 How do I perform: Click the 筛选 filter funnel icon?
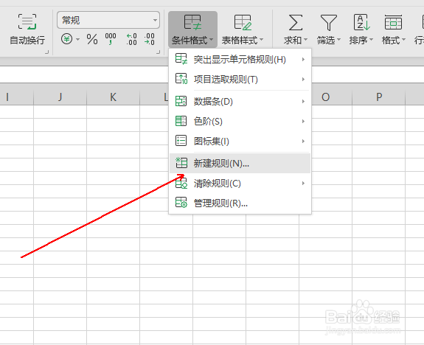329,22
